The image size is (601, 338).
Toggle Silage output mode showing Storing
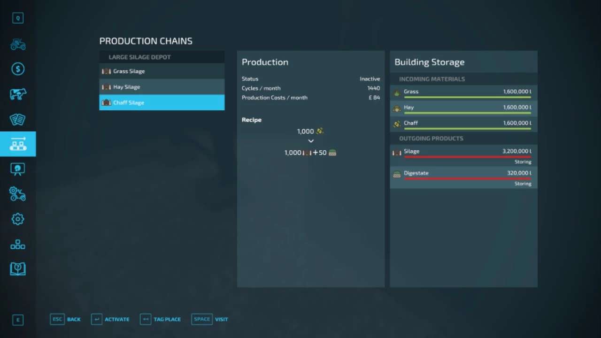coord(523,162)
